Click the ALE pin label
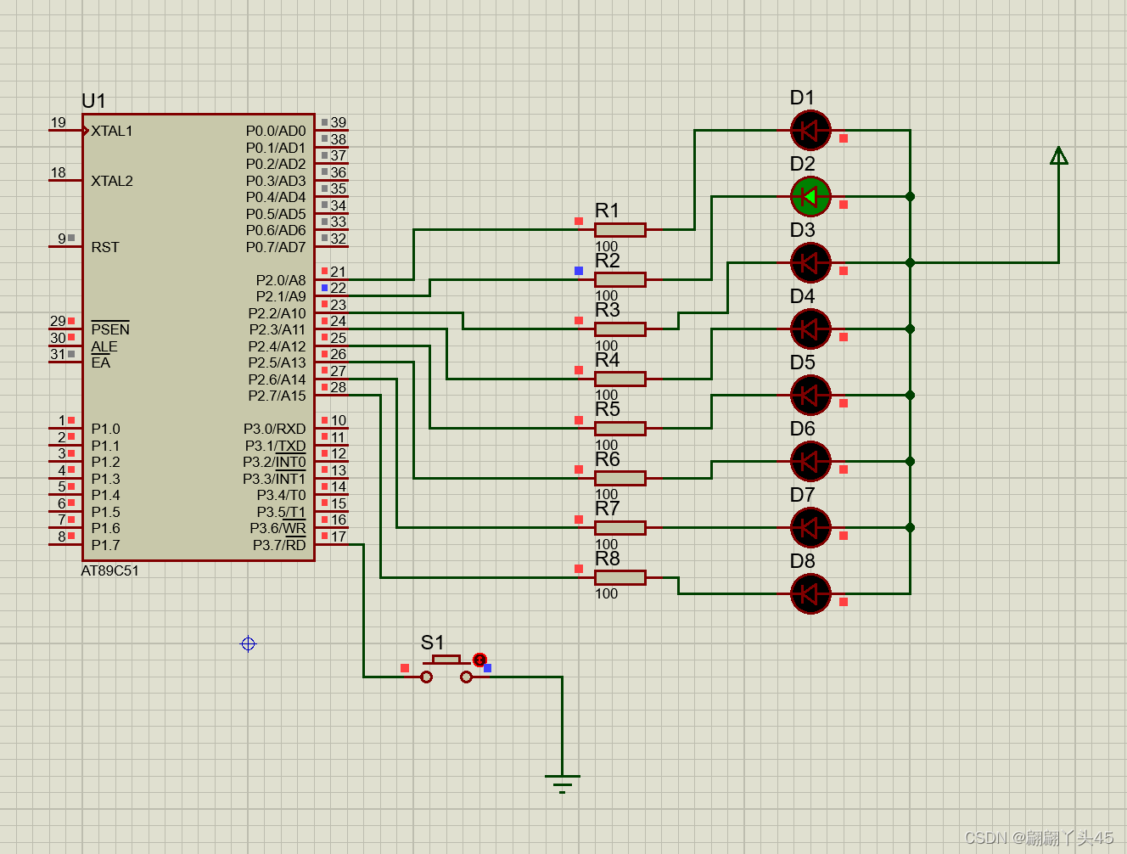The image size is (1127, 854). [x=104, y=346]
